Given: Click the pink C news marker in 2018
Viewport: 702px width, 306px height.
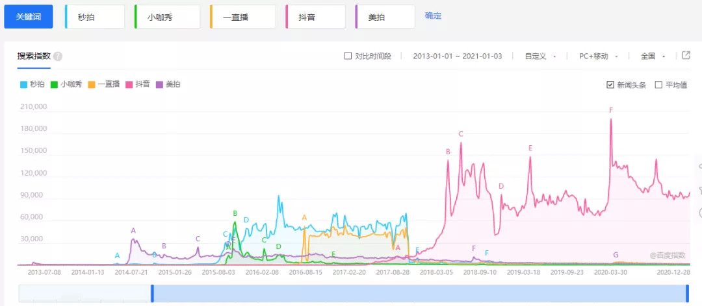Looking at the screenshot, I should tap(461, 134).
